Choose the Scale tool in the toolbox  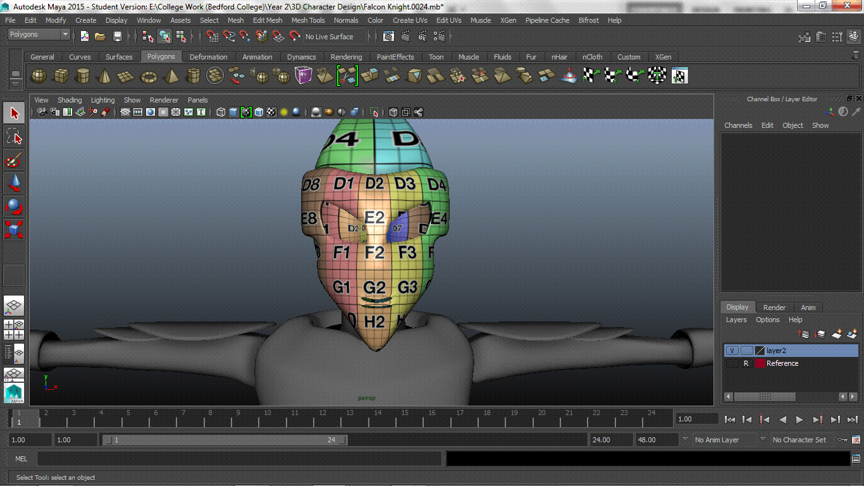[x=14, y=229]
